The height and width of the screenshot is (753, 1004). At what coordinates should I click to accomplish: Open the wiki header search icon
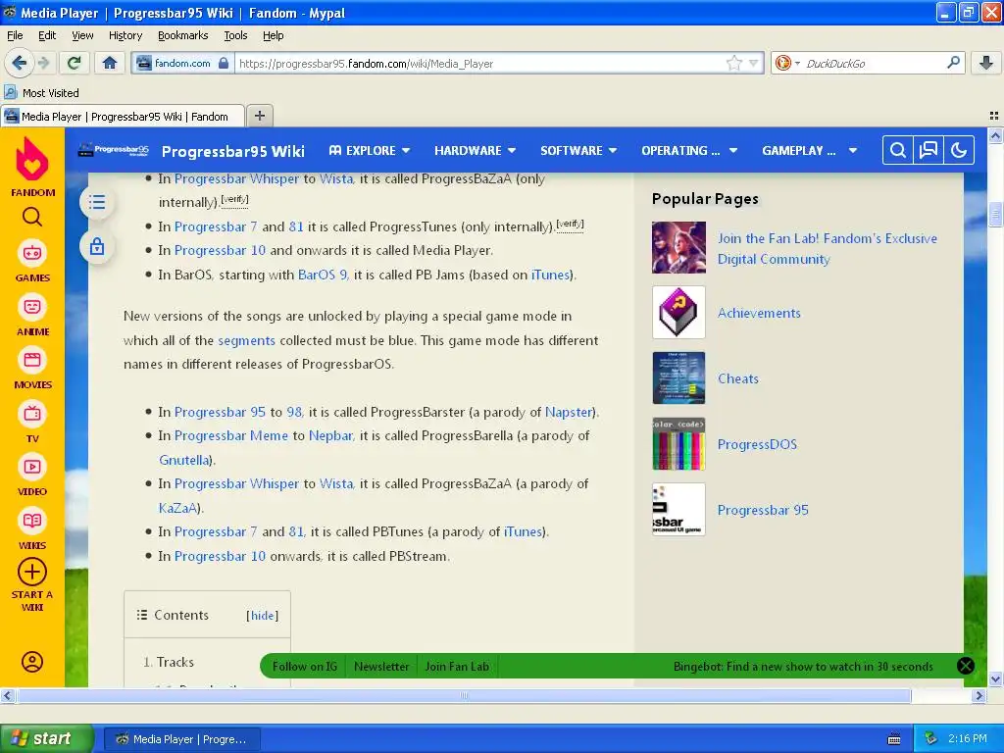pyautogui.click(x=898, y=150)
